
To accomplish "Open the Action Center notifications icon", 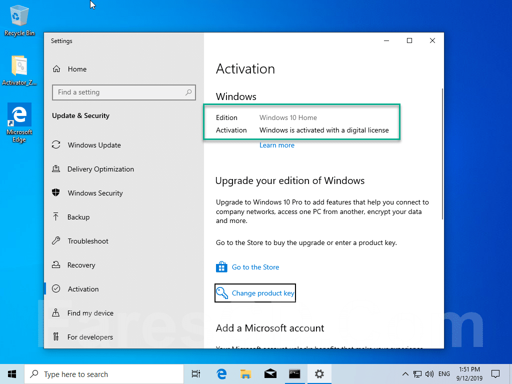I will tap(495, 374).
